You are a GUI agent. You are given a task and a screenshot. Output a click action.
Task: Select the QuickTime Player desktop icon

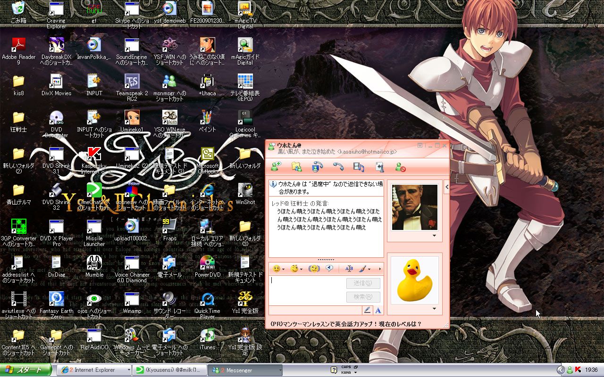207,305
